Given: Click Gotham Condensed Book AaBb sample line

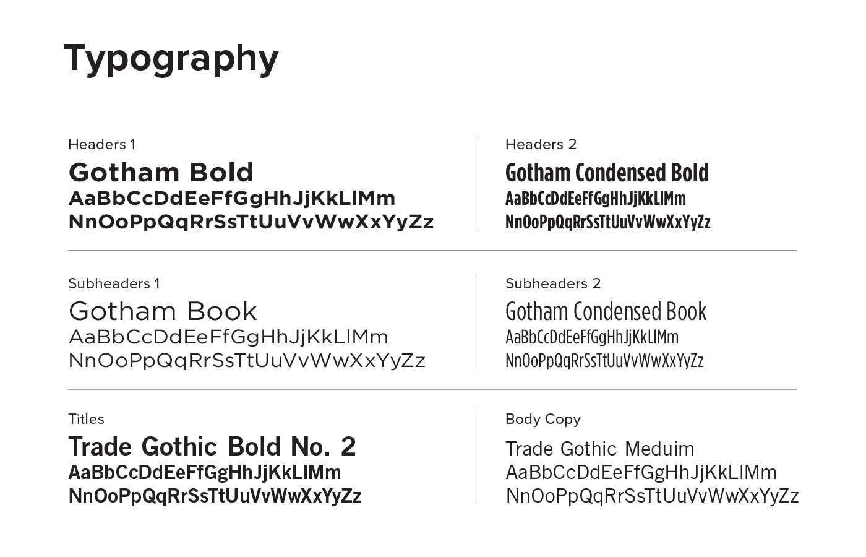Looking at the screenshot, I should click(x=592, y=337).
